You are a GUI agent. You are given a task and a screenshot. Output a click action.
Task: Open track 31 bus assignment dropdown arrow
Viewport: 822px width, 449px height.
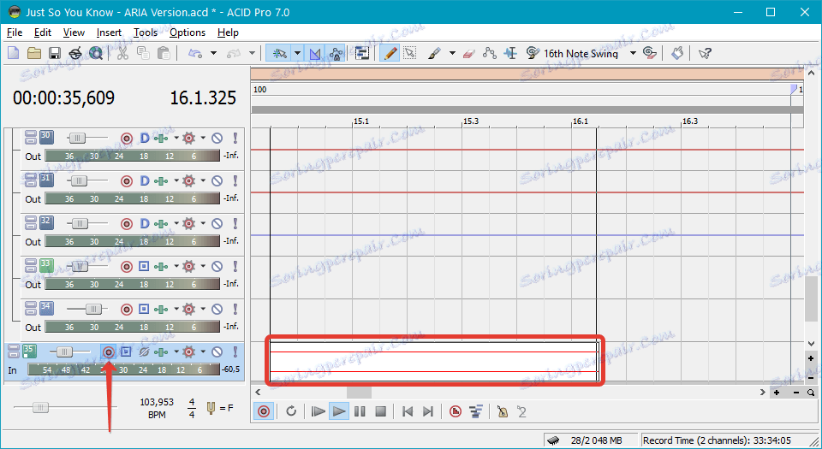click(176, 181)
